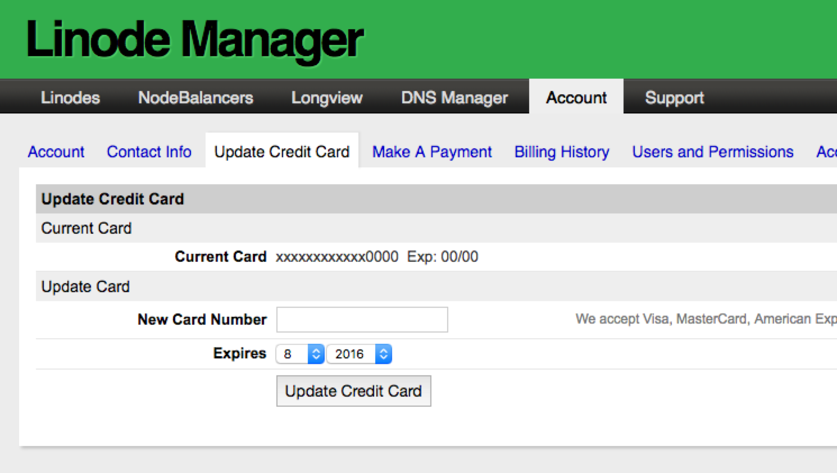Screen dimensions: 837x473
Task: Go to NodeBalancers section
Action: (x=195, y=98)
